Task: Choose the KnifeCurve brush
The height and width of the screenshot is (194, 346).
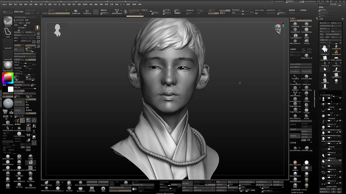Action: 87,12
